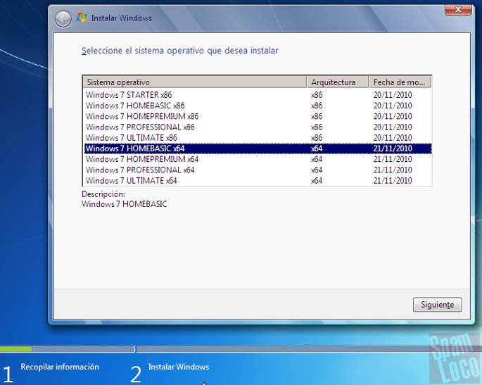Select Windows 7 PROFESSIONAL x86 row

[258, 127]
